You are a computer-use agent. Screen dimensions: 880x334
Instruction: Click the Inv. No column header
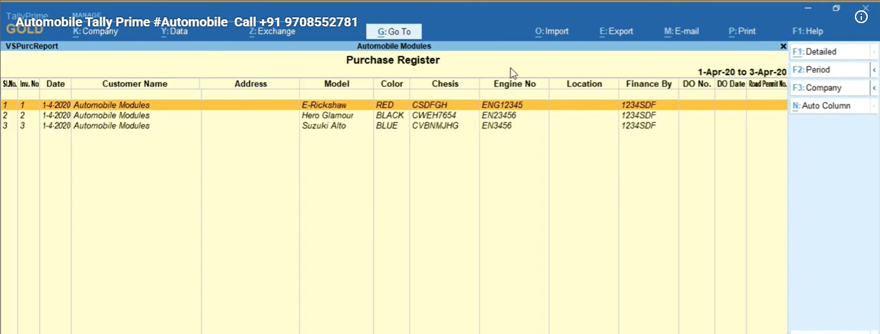coord(29,84)
